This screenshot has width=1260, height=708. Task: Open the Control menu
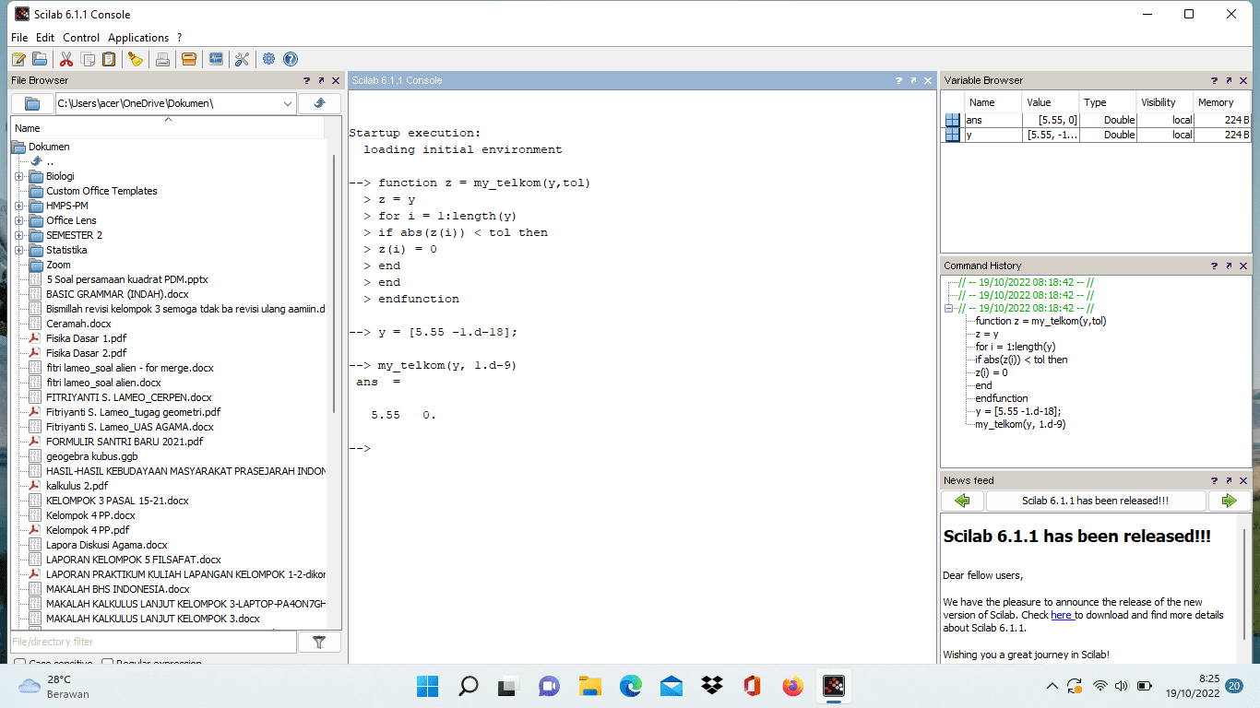(81, 38)
